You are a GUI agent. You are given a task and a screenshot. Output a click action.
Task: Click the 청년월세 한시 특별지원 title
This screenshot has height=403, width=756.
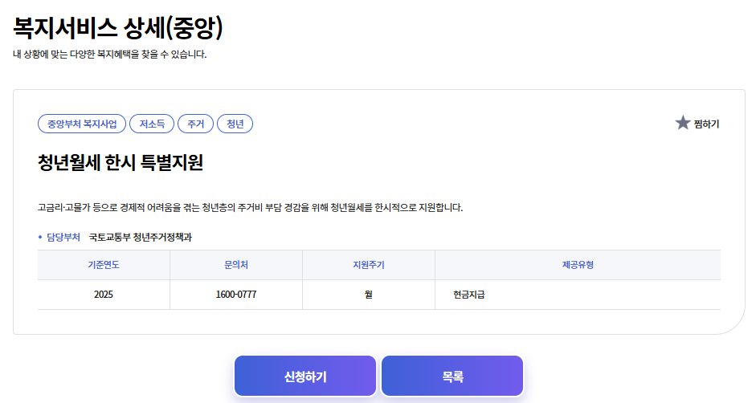[121, 163]
